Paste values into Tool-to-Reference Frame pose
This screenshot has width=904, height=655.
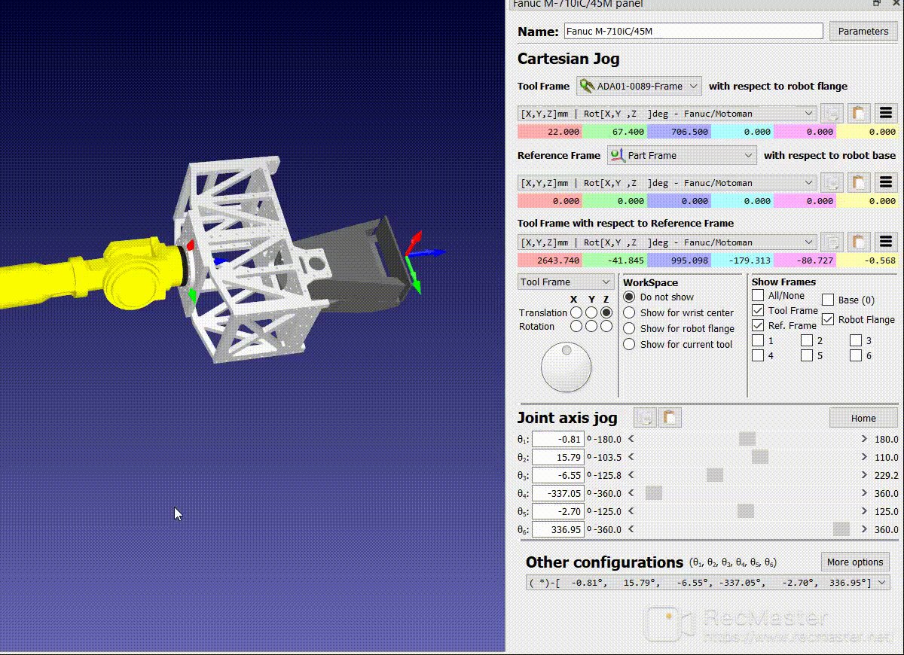coord(858,242)
